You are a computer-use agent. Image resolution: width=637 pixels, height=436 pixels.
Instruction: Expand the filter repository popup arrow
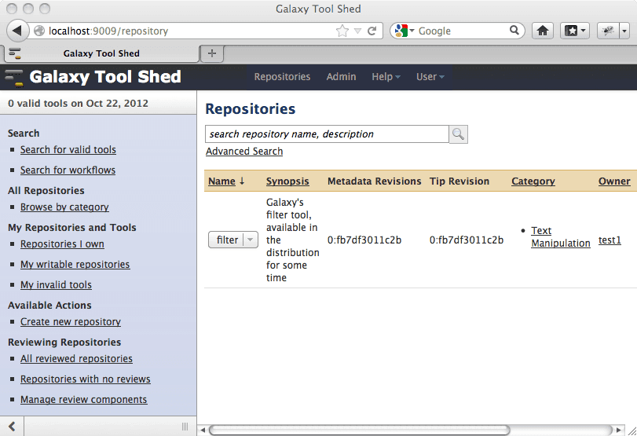pos(250,240)
